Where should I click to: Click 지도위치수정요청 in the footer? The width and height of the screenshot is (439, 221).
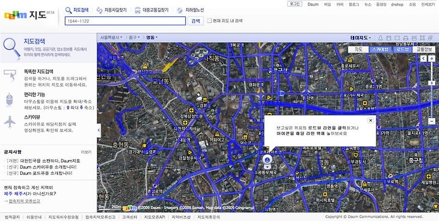point(63,217)
